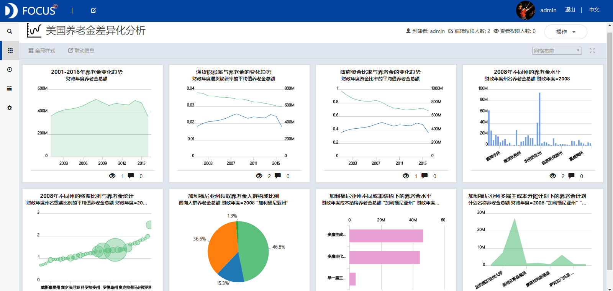Open the data table sidebar icon
The width and height of the screenshot is (613, 291).
(10, 89)
